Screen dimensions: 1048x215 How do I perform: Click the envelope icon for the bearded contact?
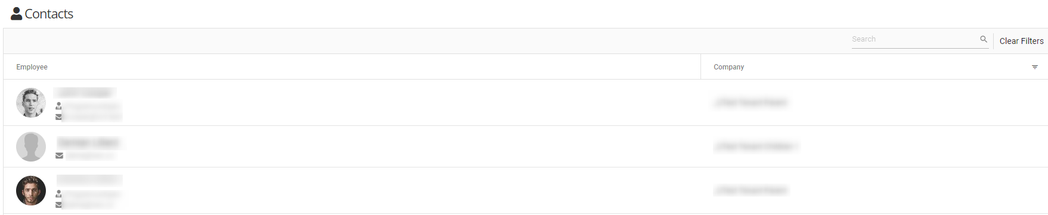click(58, 205)
